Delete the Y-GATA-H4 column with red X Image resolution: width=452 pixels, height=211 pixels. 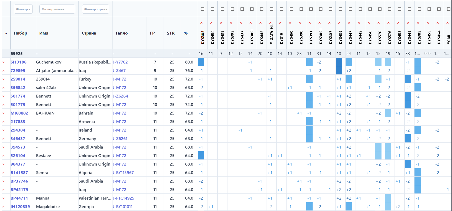(x=270, y=23)
